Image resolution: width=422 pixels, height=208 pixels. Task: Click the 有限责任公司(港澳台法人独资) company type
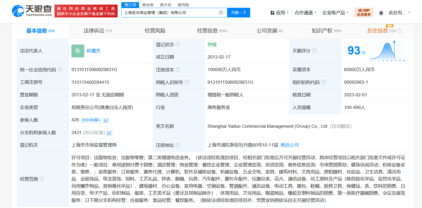[x=102, y=108]
